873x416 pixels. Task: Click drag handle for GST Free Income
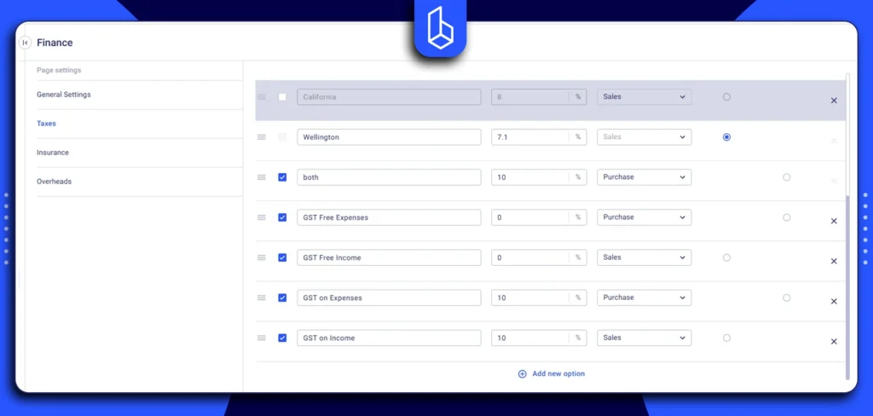(x=262, y=257)
